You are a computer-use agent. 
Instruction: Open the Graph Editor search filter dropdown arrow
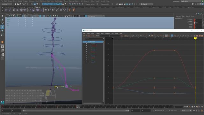click(103, 39)
